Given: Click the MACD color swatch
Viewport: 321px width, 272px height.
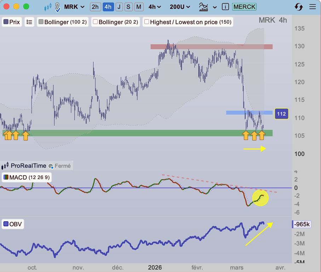Looking at the screenshot, I should click(x=6, y=177).
